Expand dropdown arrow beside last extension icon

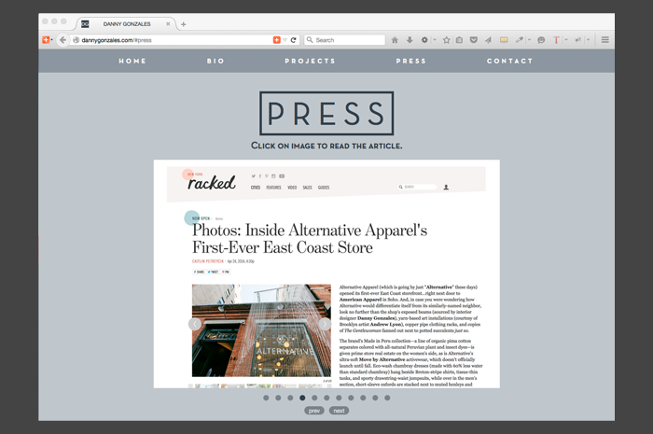(588, 40)
